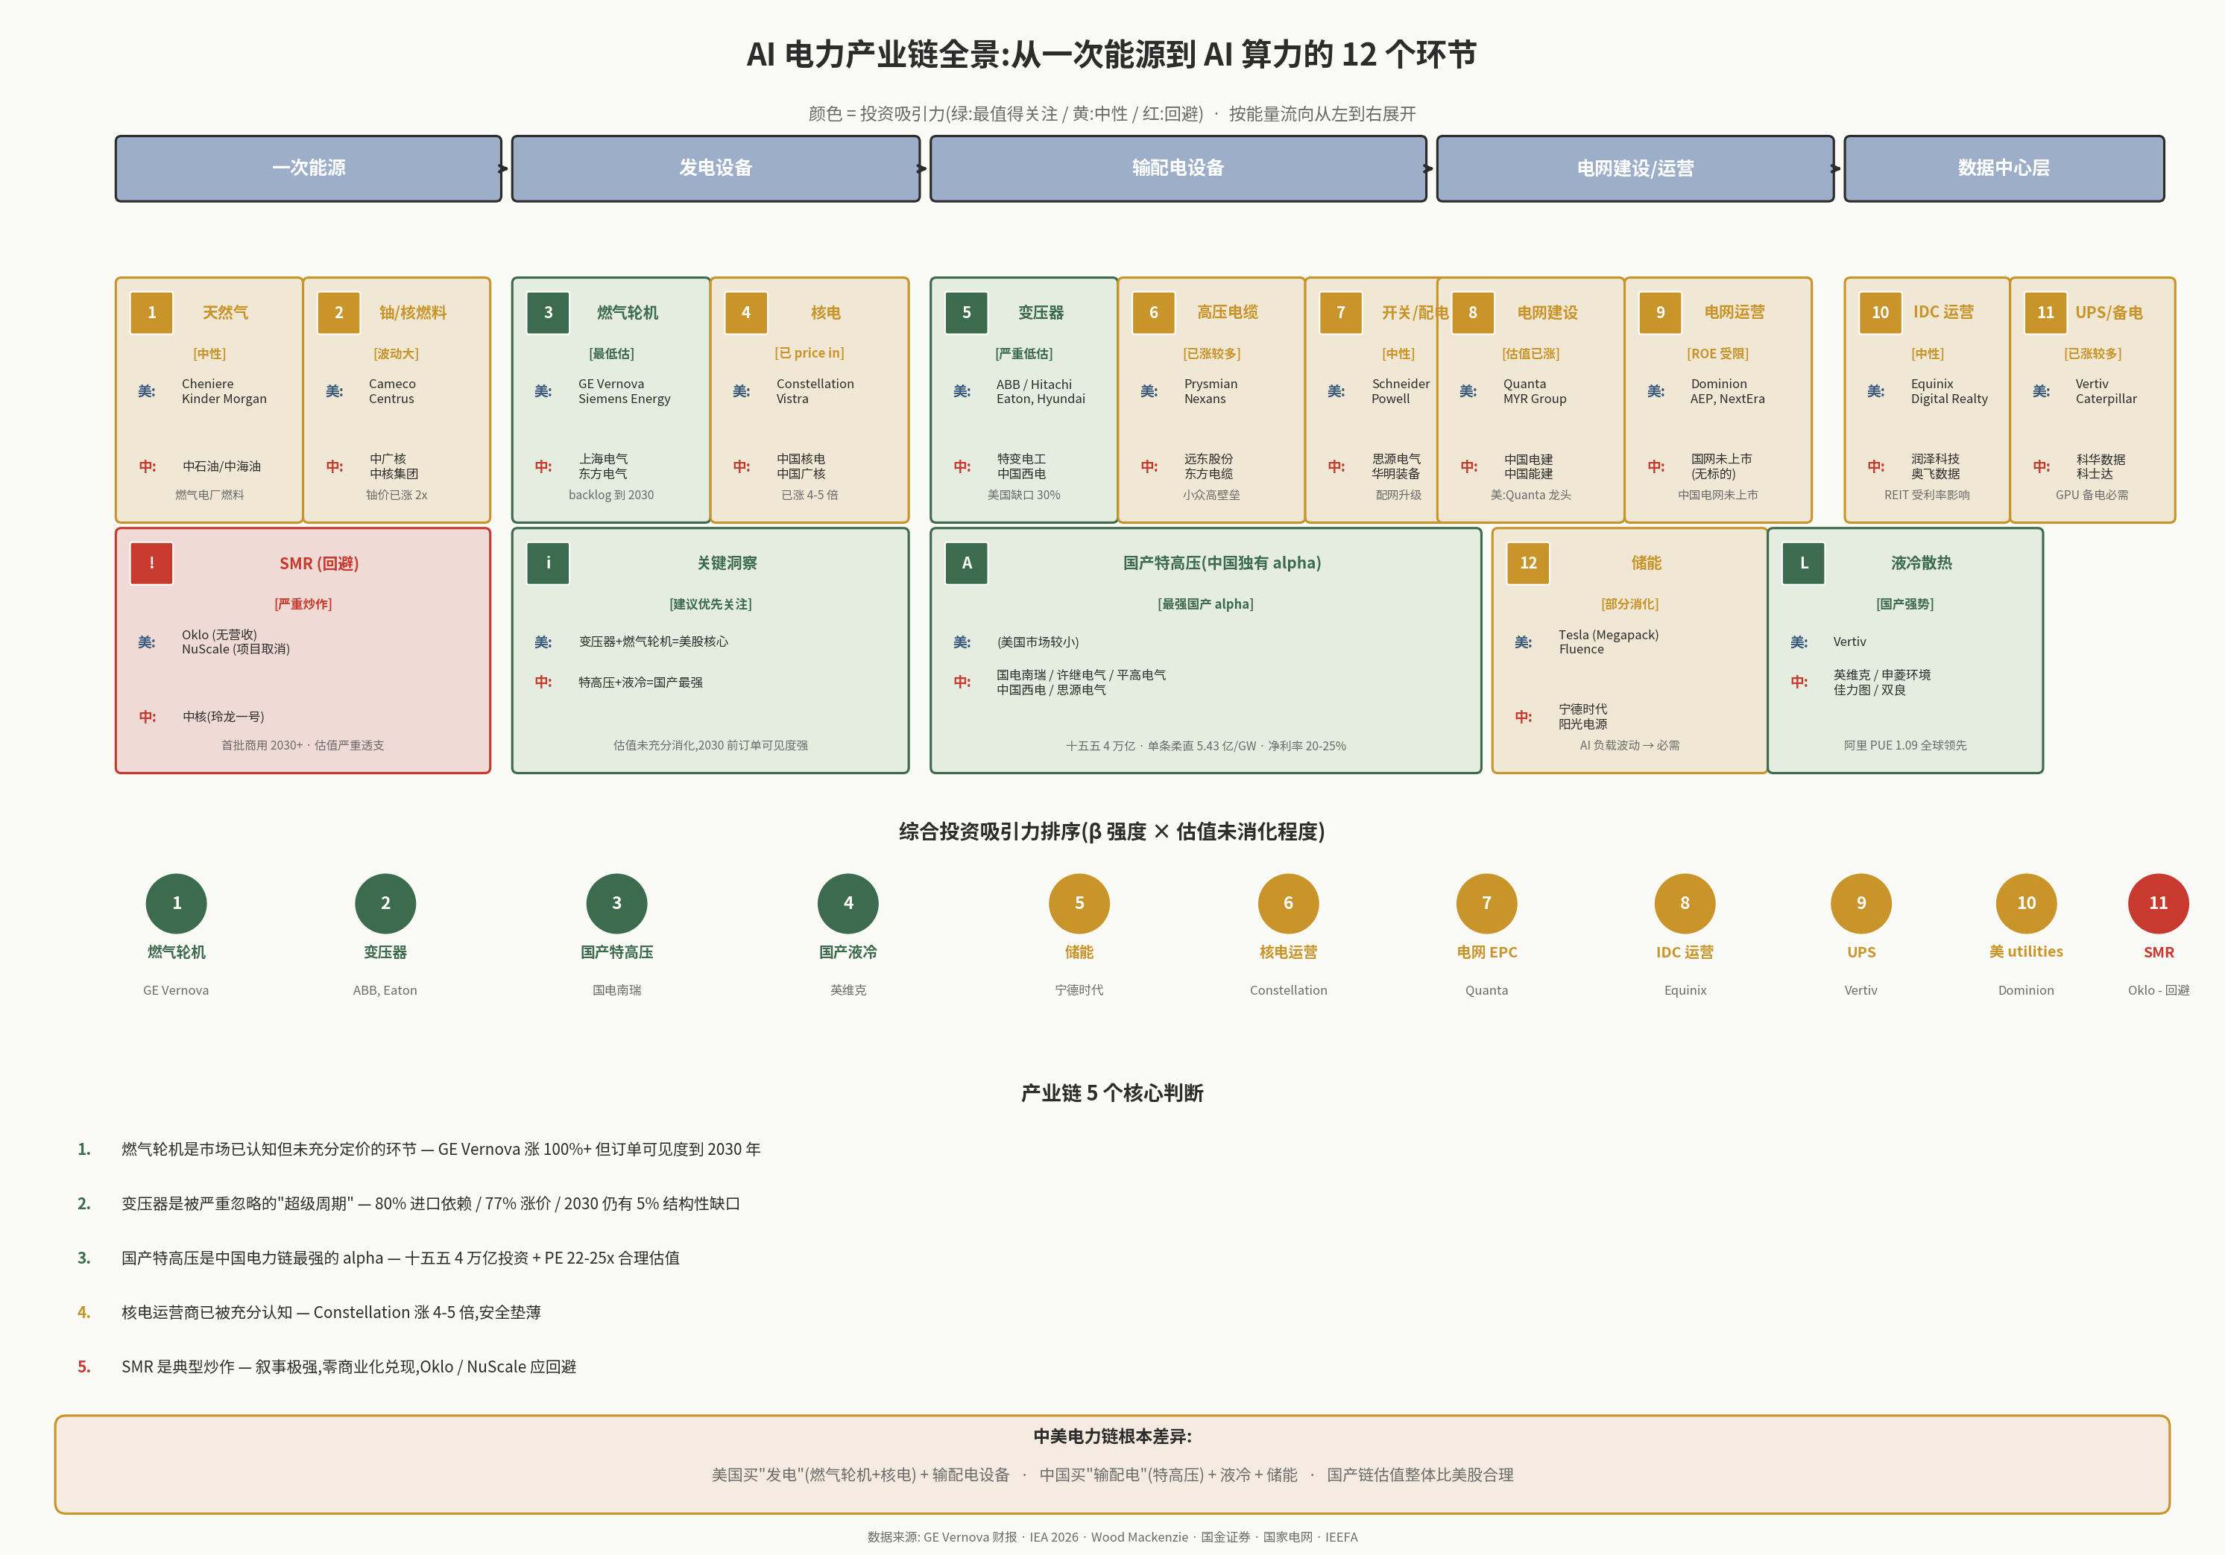Click the 燃气轮机 card title
Image resolution: width=2225 pixels, height=1555 pixels.
coord(628,312)
